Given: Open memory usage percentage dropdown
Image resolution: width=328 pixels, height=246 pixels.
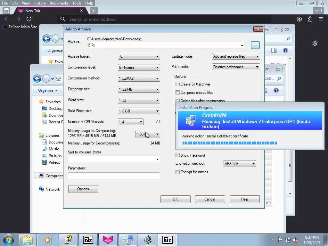Looking at the screenshot, I should pyautogui.click(x=148, y=134).
